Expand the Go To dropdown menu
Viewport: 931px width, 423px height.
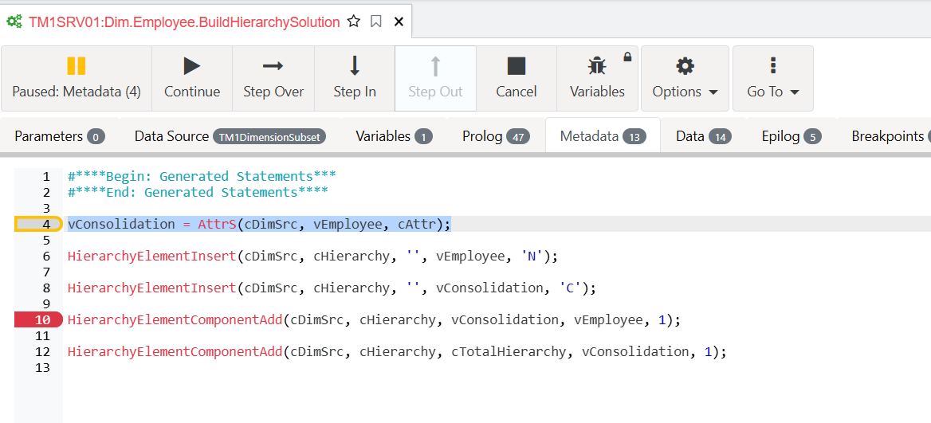pos(773,78)
